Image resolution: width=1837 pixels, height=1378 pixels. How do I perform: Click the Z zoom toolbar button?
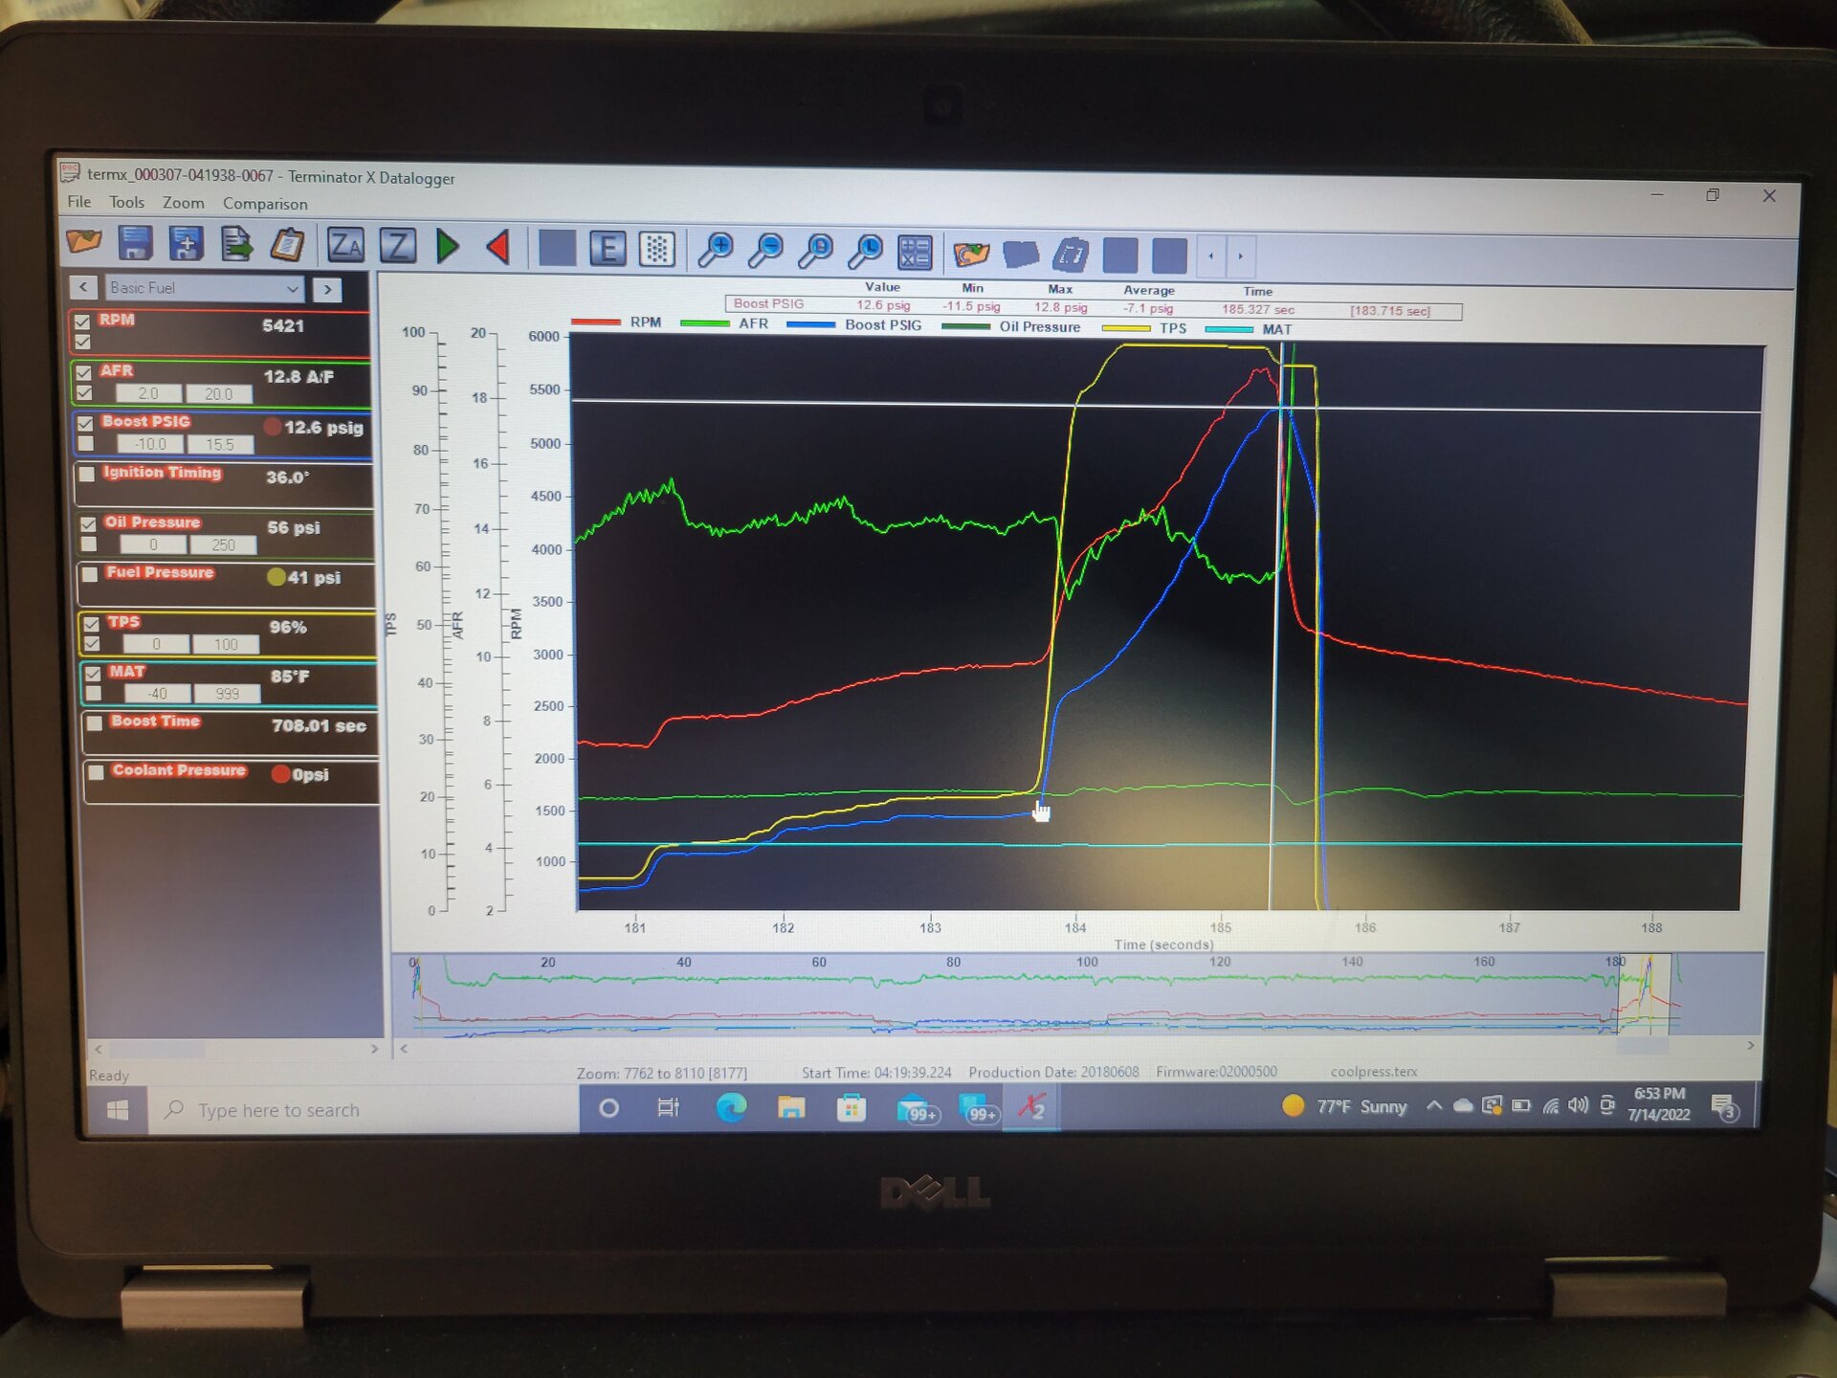click(x=397, y=246)
